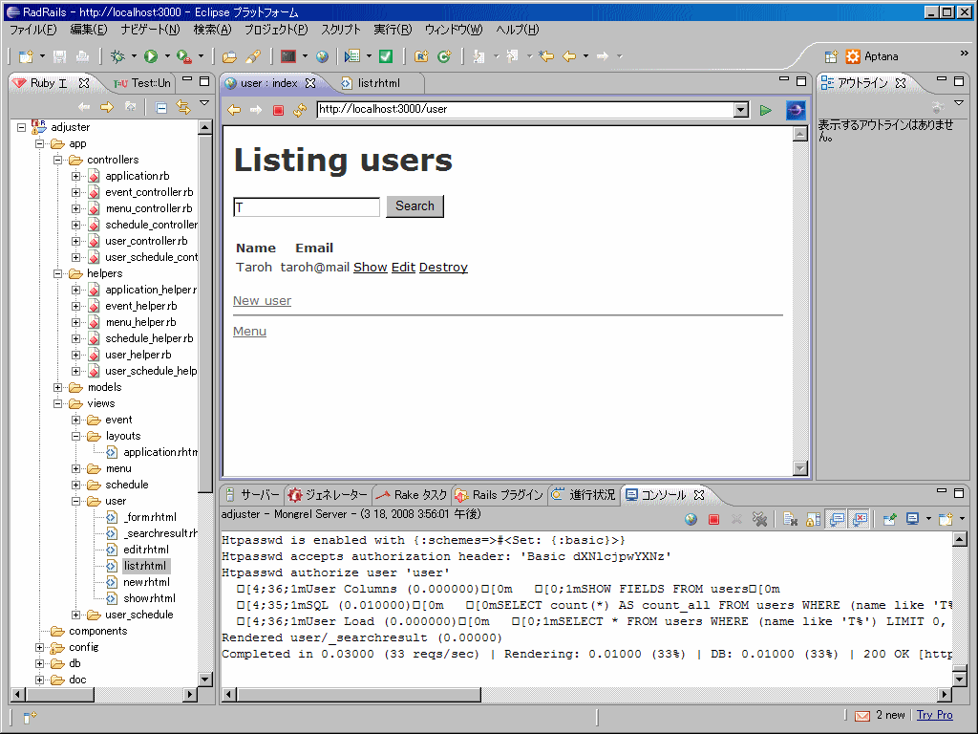Refresh the browser page

300,111
